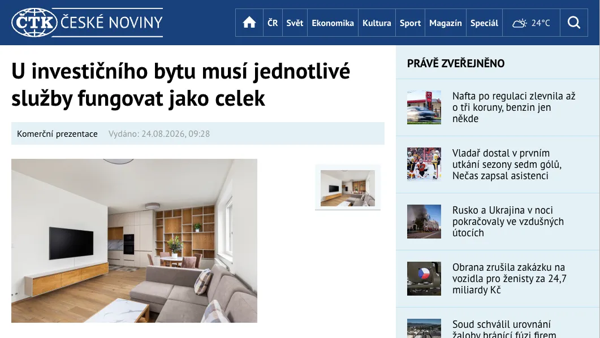Open the ČTK České noviny logo homepage

(x=87, y=23)
